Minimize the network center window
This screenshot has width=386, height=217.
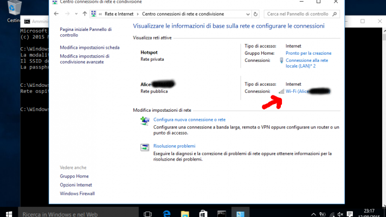[301, 2]
